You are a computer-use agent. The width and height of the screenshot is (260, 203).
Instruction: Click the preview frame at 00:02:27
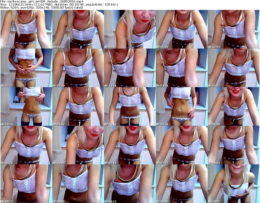26,68
